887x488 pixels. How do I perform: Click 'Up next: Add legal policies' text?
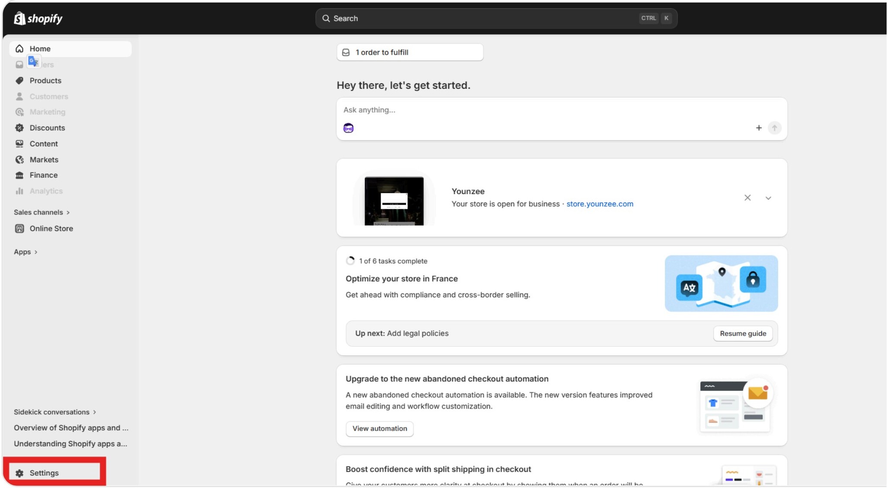click(x=402, y=334)
